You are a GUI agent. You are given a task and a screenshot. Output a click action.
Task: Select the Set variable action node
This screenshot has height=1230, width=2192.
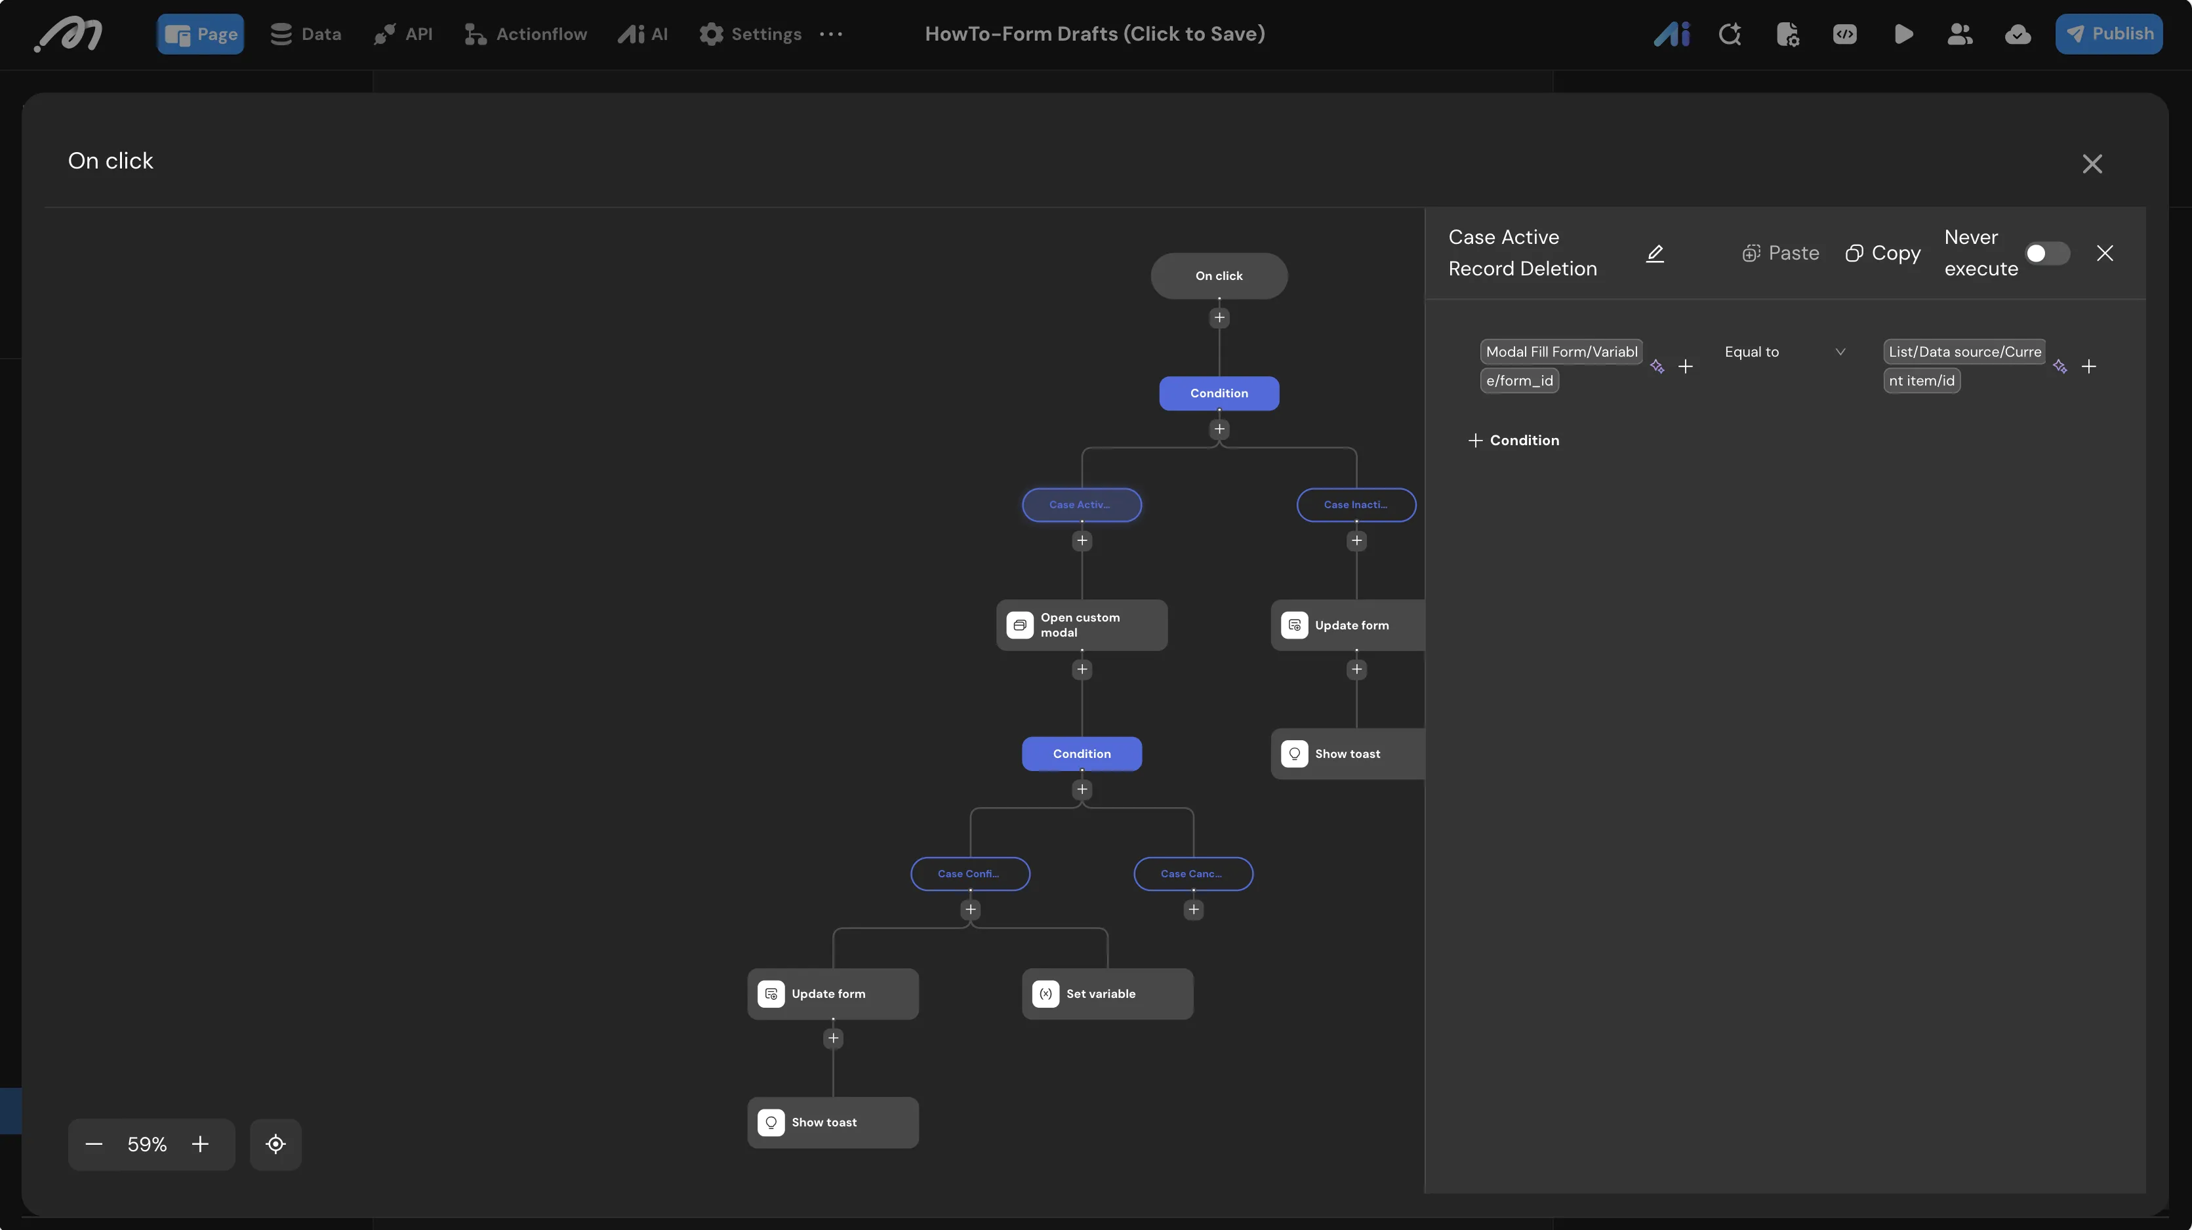point(1107,993)
